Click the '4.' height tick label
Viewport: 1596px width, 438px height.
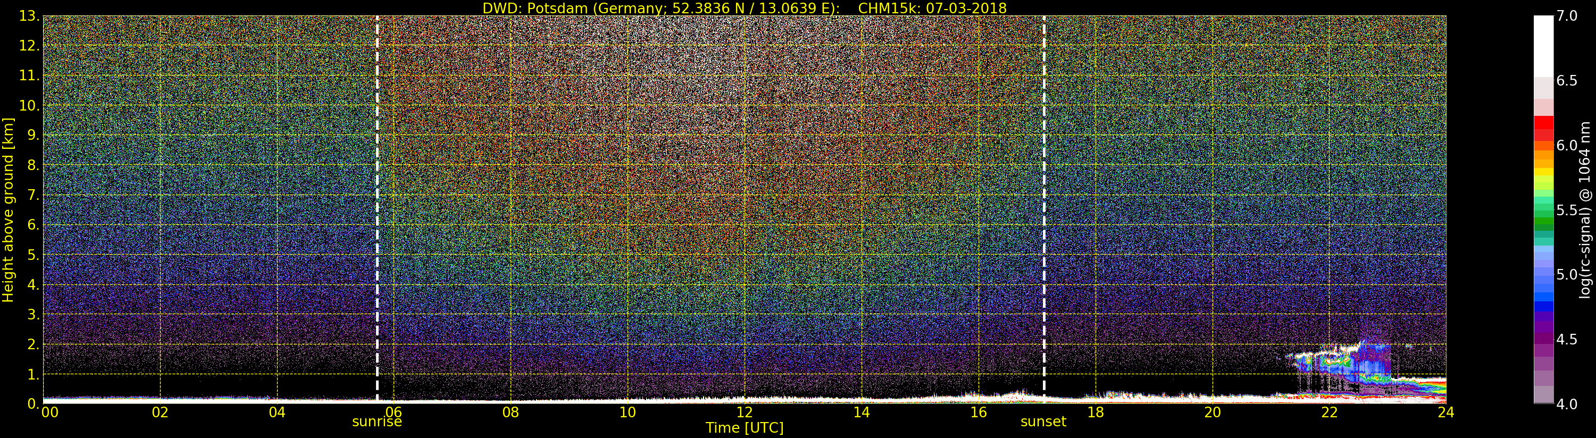coord(34,284)
